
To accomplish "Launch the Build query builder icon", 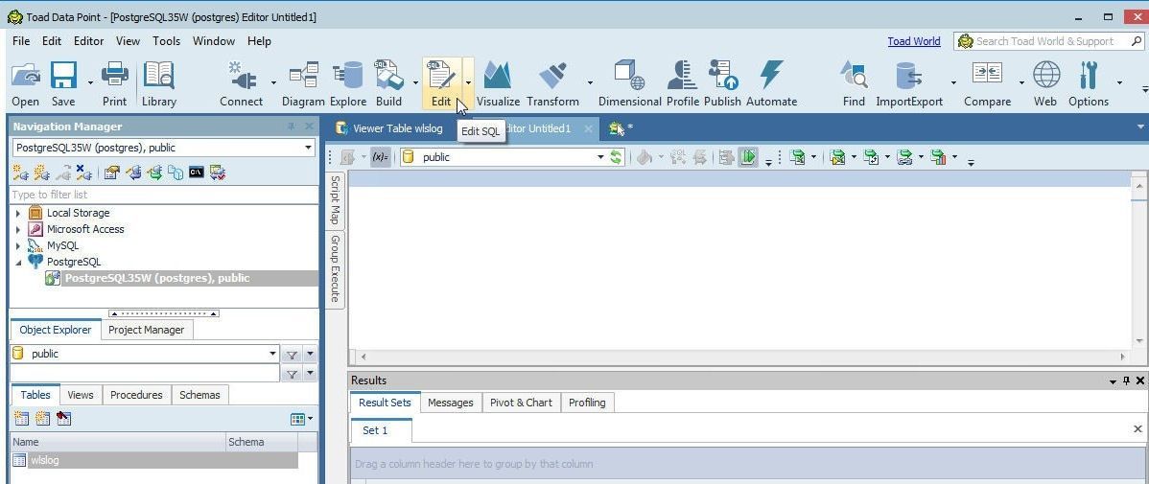I will coord(388,76).
